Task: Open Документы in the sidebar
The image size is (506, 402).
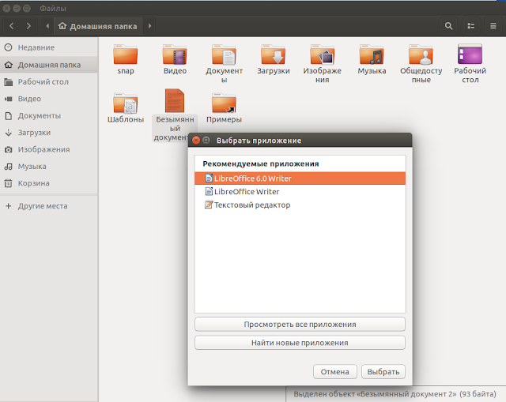Action: [x=49, y=116]
